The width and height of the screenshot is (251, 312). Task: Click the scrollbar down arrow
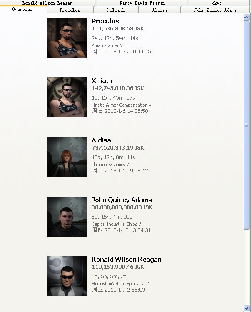pyautogui.click(x=246, y=308)
